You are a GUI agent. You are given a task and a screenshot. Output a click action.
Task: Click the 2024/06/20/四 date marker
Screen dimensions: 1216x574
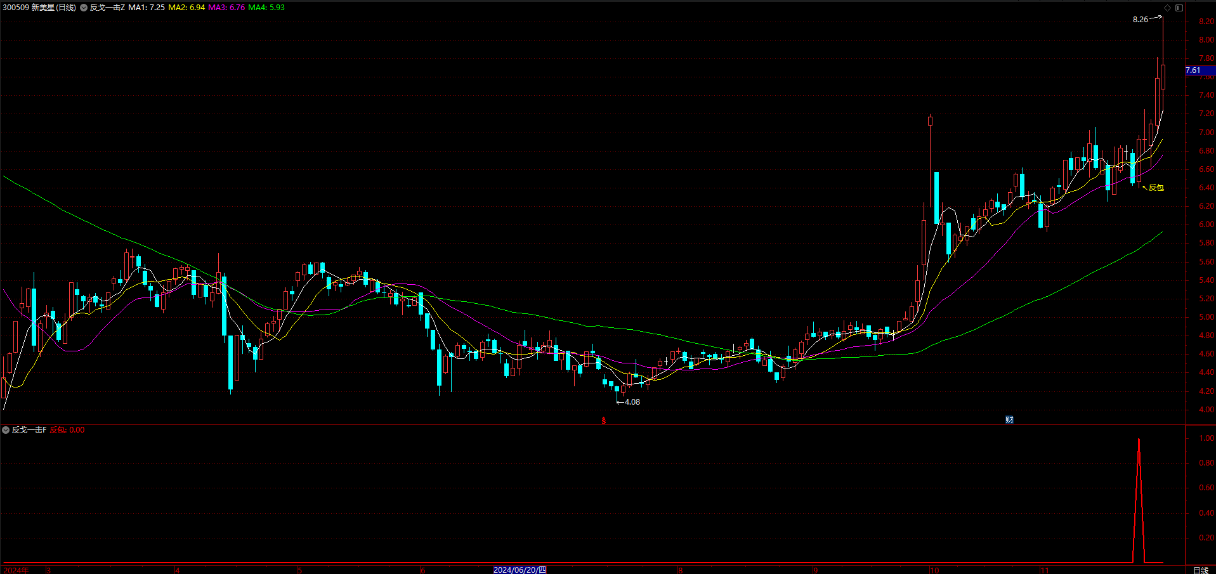[x=520, y=570]
